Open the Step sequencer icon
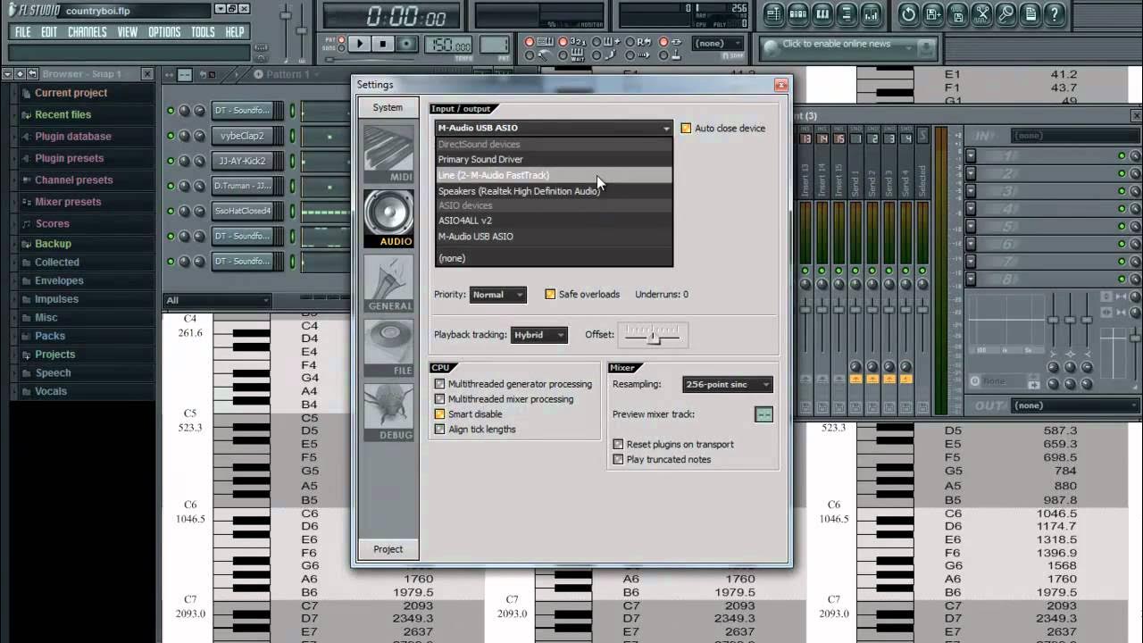1143x643 pixels. pos(798,13)
